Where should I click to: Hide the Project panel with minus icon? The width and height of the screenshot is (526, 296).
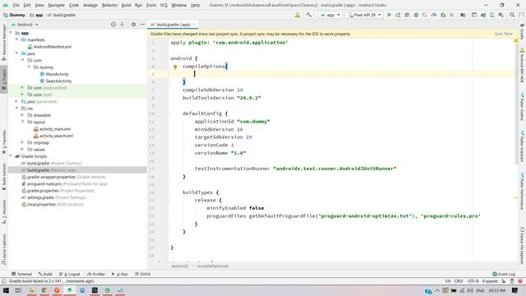[x=142, y=25]
